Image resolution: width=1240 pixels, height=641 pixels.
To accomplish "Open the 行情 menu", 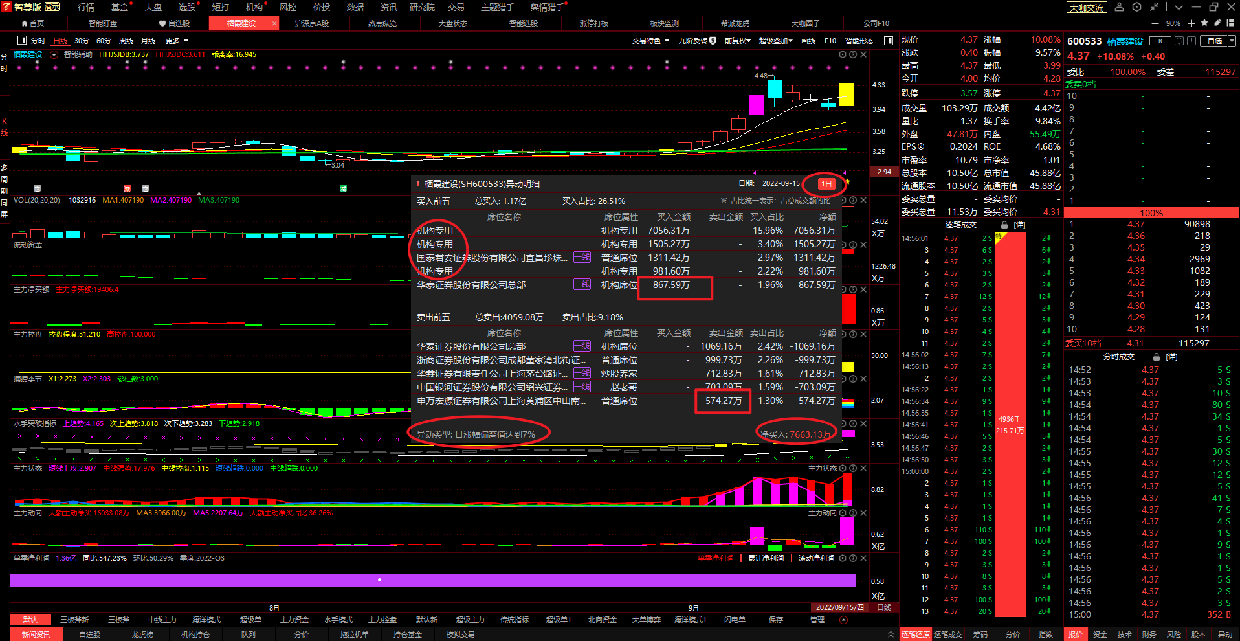I will click(86, 7).
